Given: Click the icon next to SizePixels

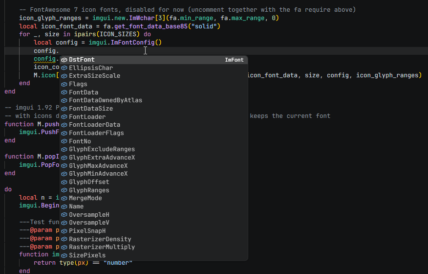Looking at the screenshot, I should coord(64,255).
